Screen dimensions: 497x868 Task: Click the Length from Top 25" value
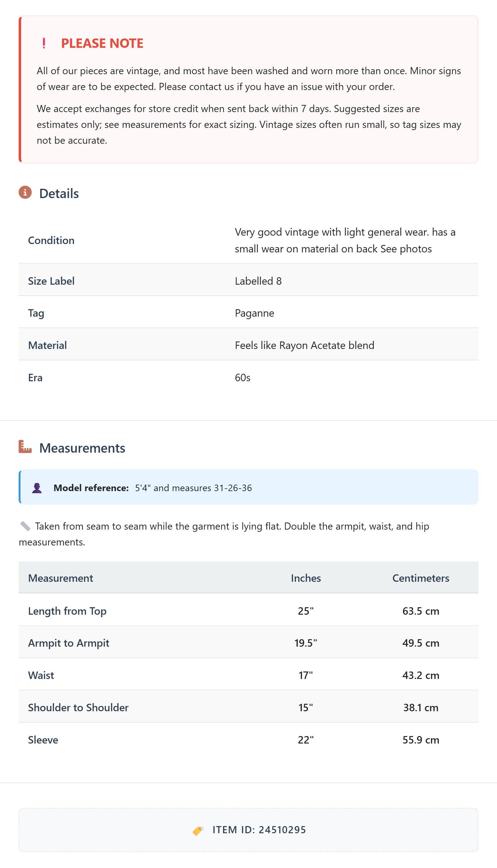306,611
